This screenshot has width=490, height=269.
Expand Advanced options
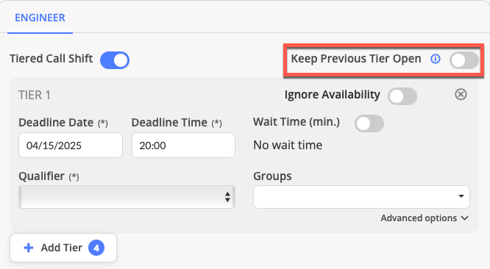(x=425, y=218)
